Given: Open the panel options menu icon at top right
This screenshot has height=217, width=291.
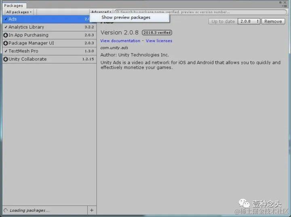Looking at the screenshot, I should click(285, 6).
